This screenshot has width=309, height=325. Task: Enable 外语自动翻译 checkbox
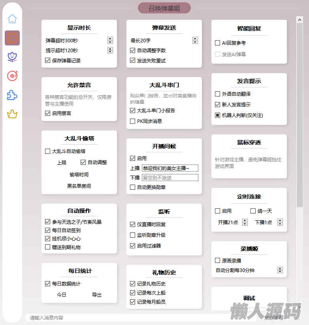pos(217,94)
